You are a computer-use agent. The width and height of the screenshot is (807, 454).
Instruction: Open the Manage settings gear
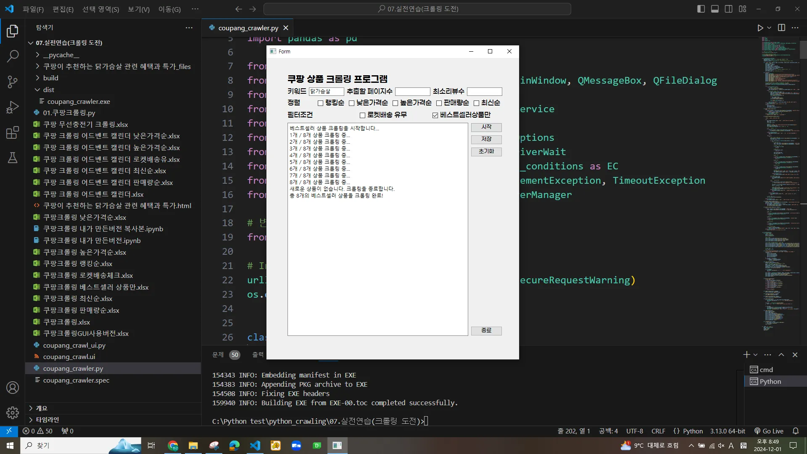13,413
